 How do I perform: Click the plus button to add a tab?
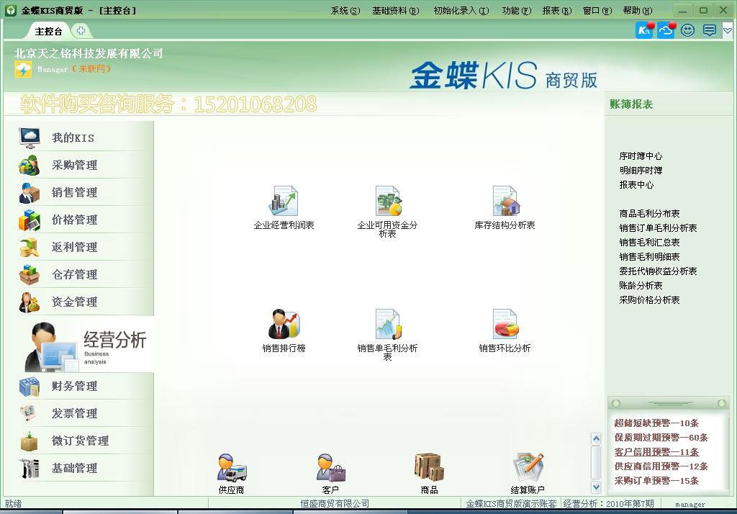pyautogui.click(x=81, y=31)
